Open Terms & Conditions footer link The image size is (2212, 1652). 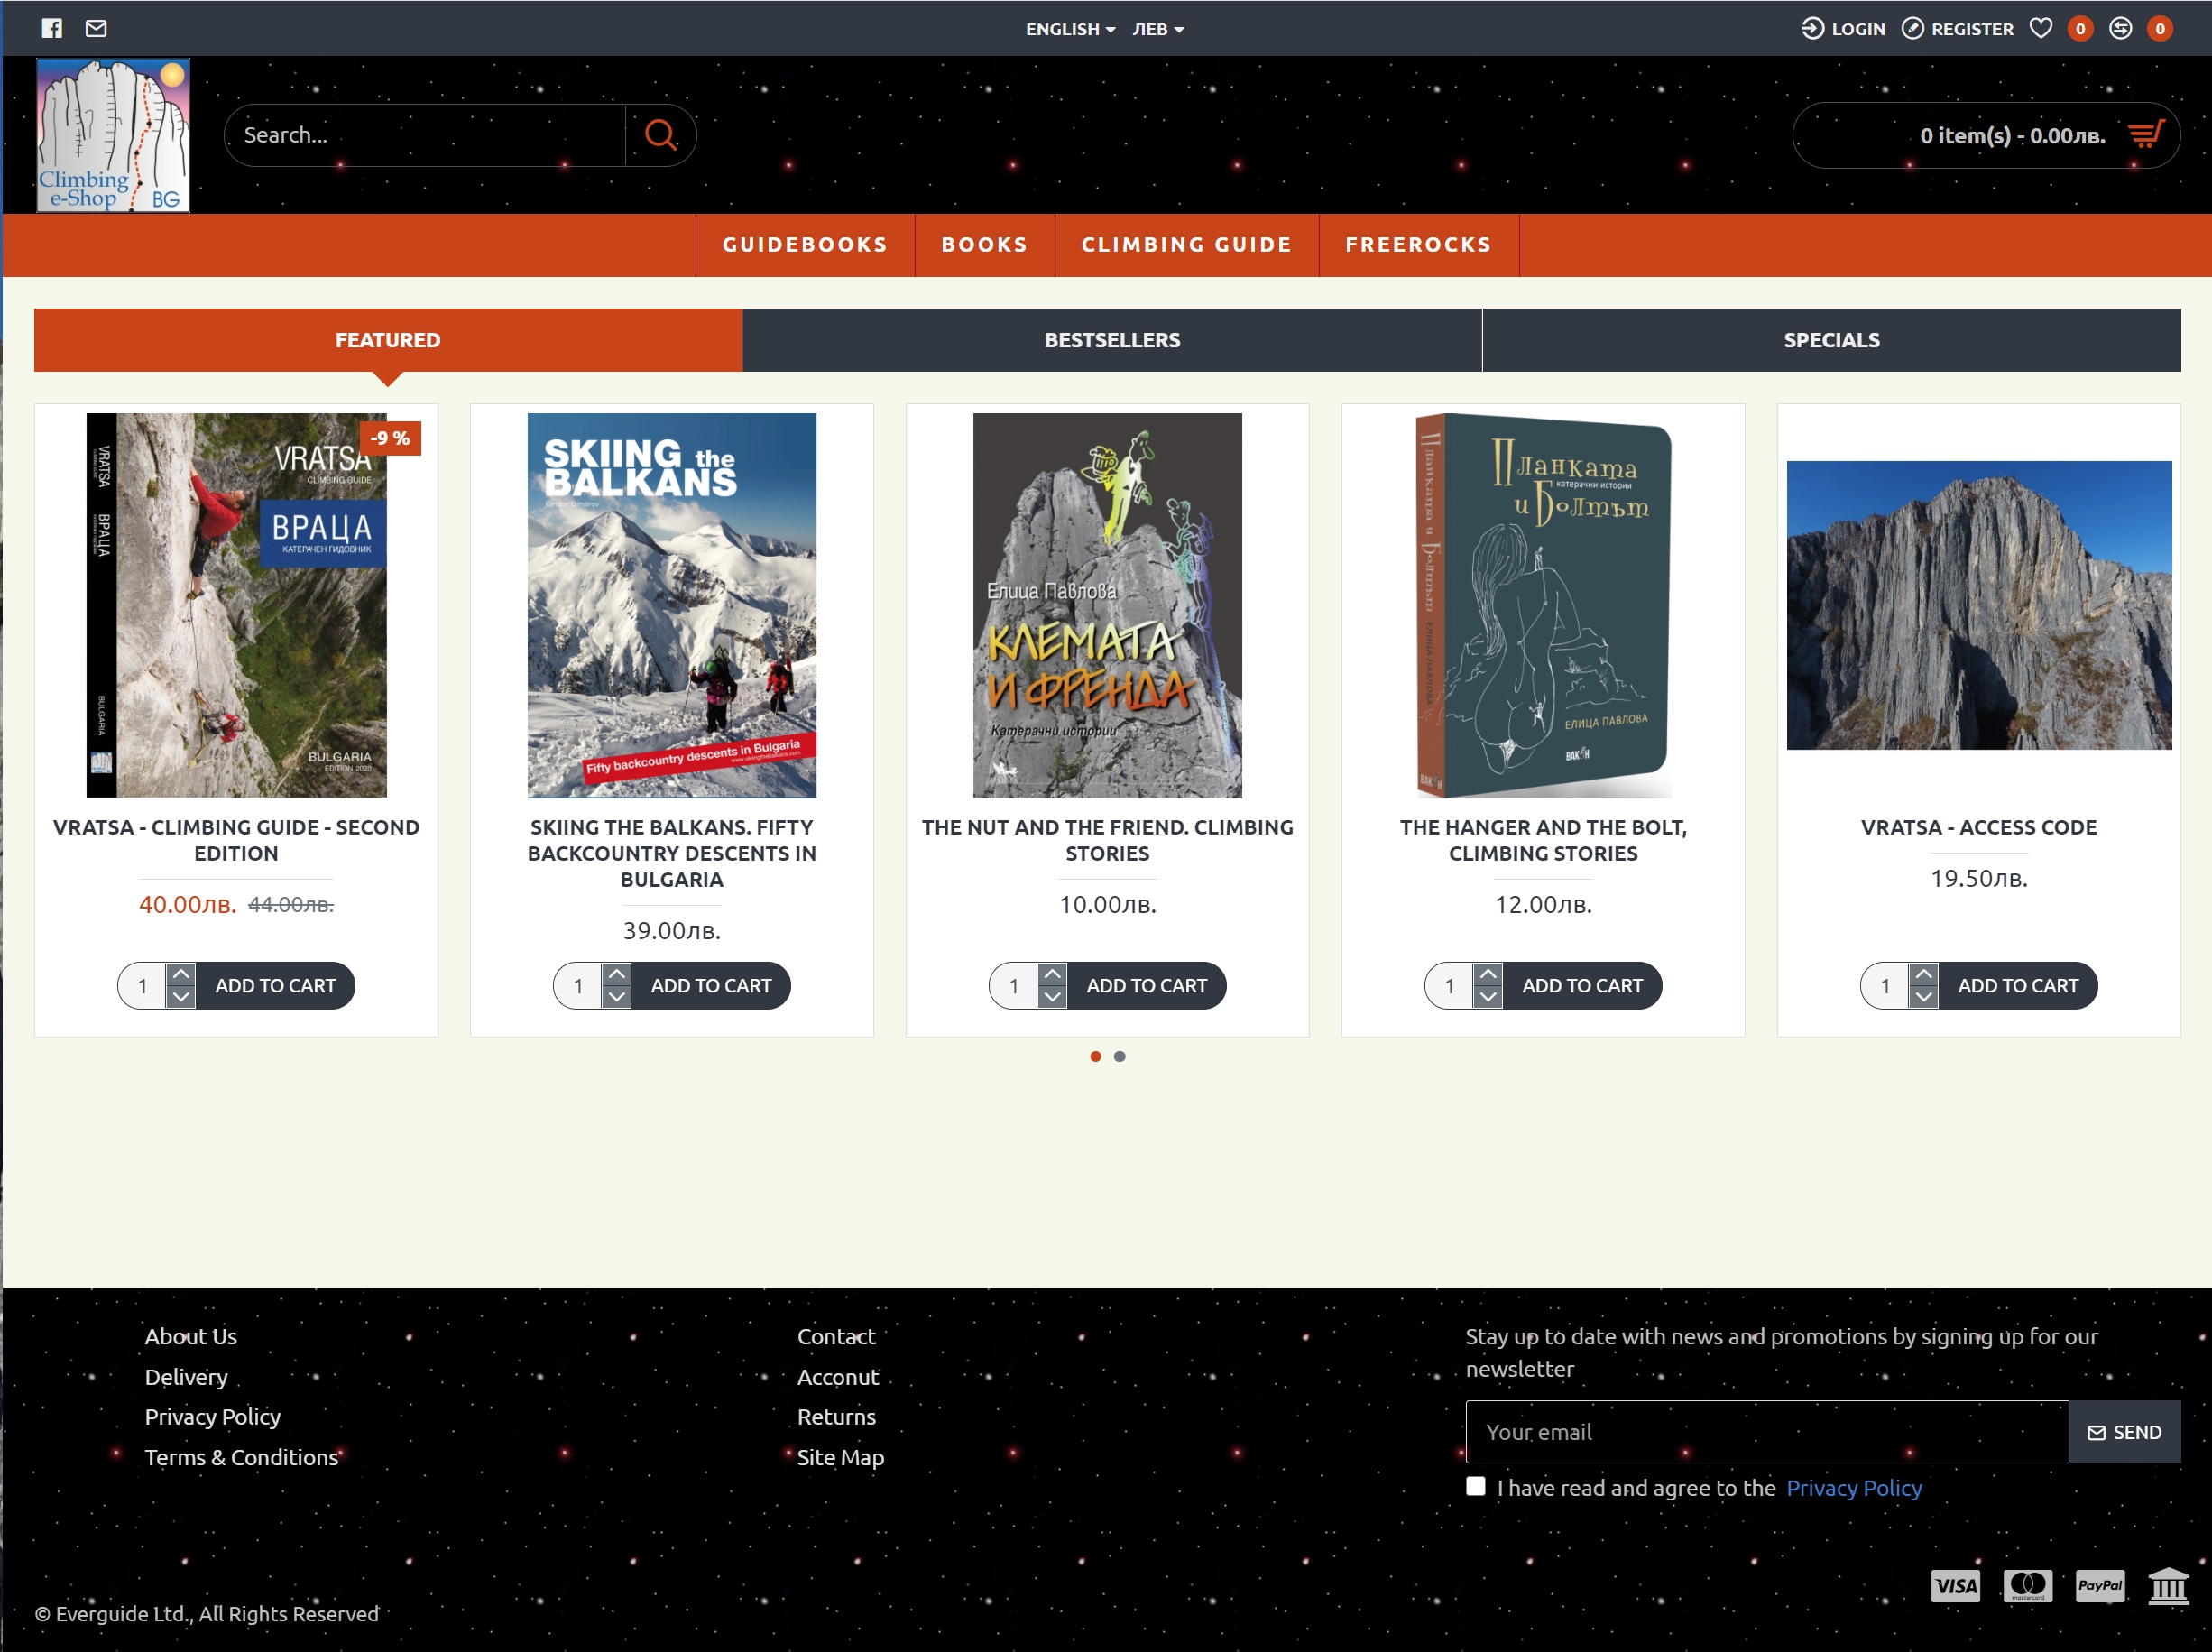click(242, 1457)
